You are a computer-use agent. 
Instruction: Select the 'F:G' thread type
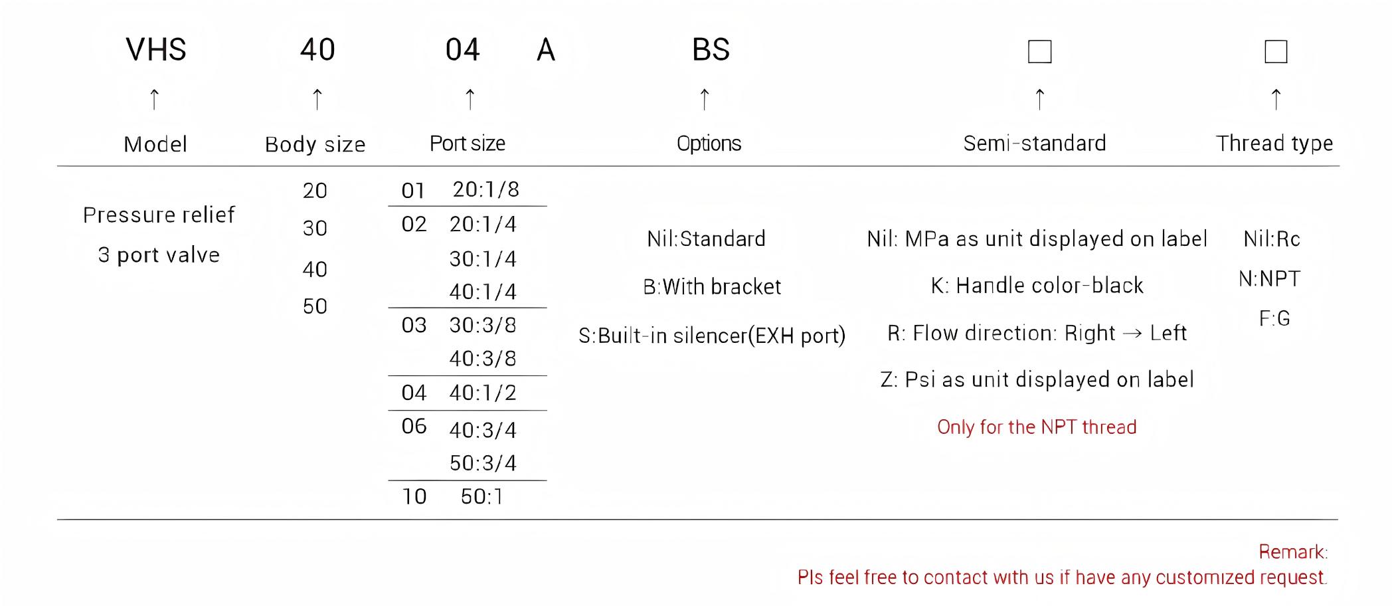[1274, 319]
